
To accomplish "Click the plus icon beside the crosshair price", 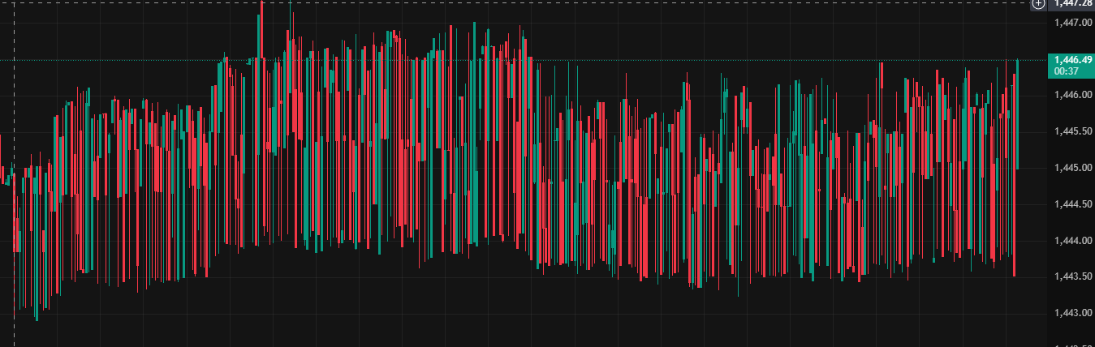I will point(1037,3).
